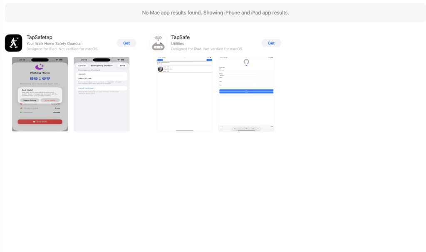Click the 'Utilities' category text
This screenshot has height=252, width=426.
[x=177, y=43]
